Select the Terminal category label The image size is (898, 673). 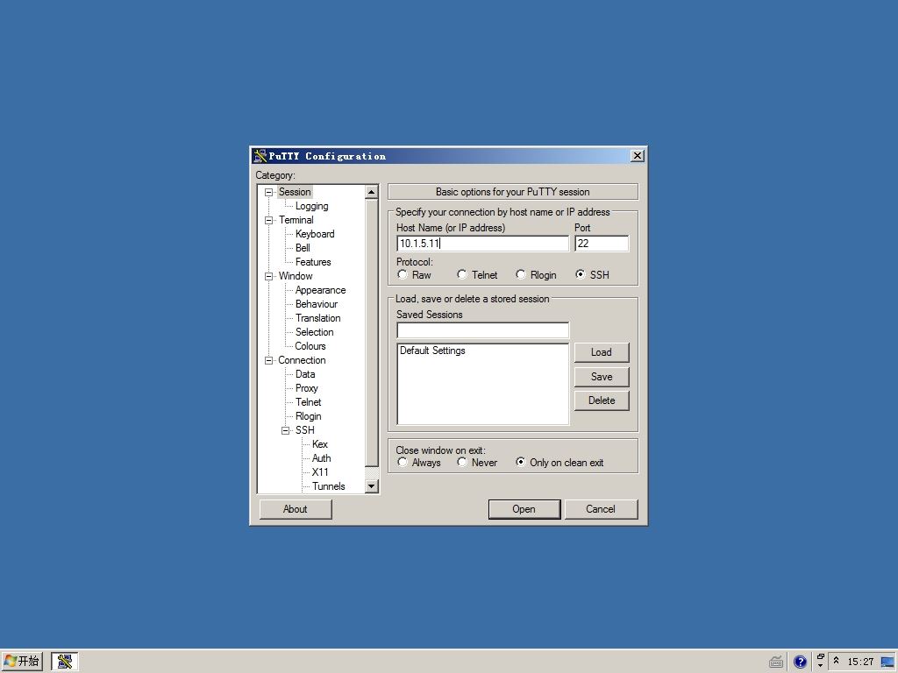(x=296, y=220)
